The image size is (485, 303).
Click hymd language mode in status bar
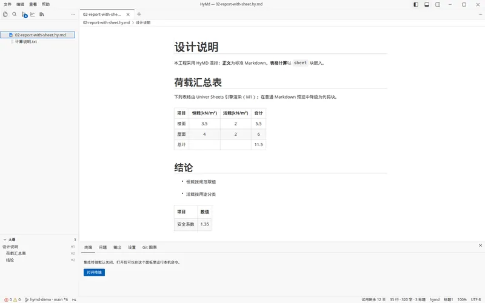point(435,299)
